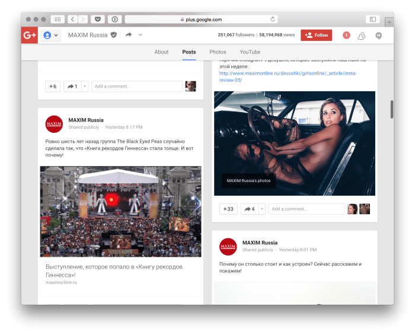The height and width of the screenshot is (335, 415).
Task: Open the photo of woman in car
Action: pyautogui.click(x=295, y=143)
